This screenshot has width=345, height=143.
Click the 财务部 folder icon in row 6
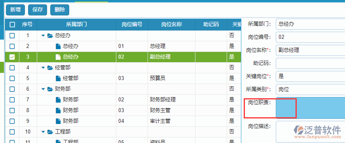(50, 89)
